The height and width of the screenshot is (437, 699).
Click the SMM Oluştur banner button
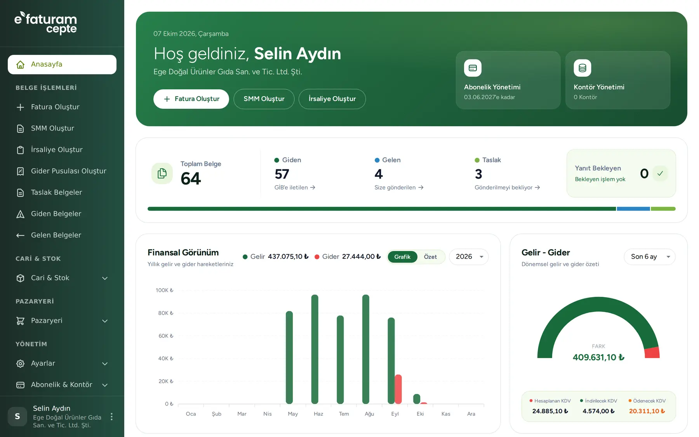[264, 99]
